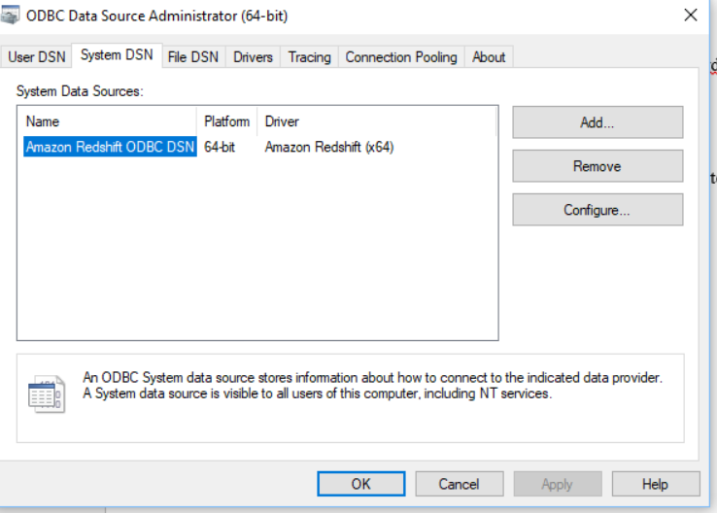Remove the selected data source
The height and width of the screenshot is (513, 717).
point(597,166)
